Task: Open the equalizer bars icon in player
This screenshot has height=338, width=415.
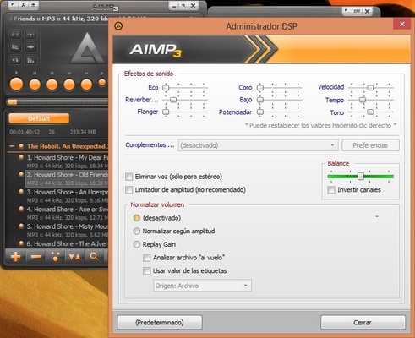Action: 30,60
